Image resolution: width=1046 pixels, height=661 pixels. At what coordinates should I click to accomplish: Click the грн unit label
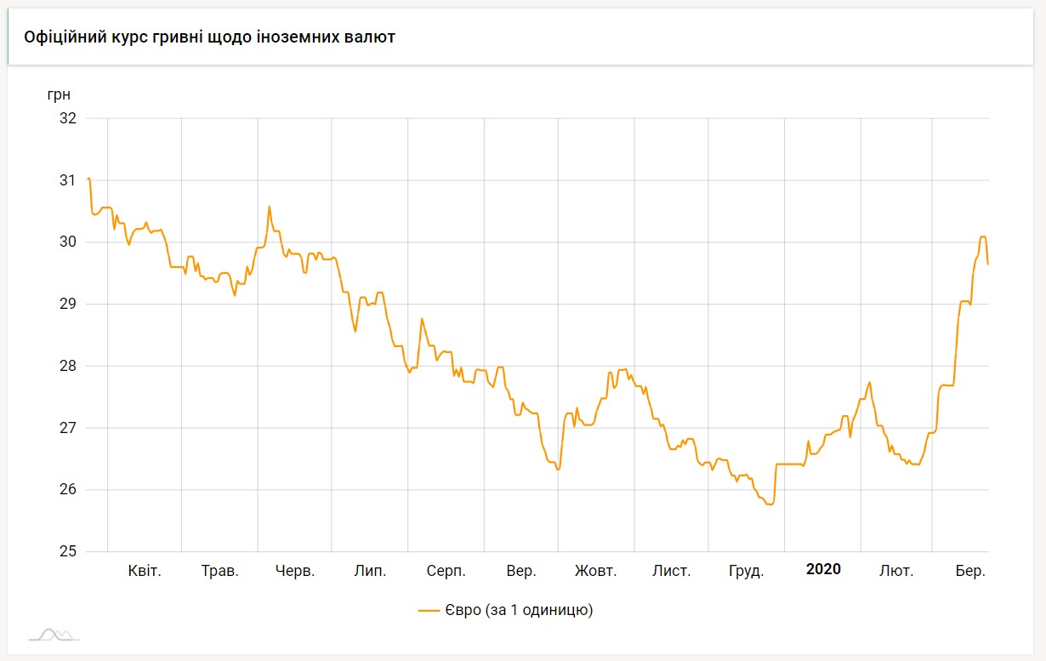coord(59,94)
